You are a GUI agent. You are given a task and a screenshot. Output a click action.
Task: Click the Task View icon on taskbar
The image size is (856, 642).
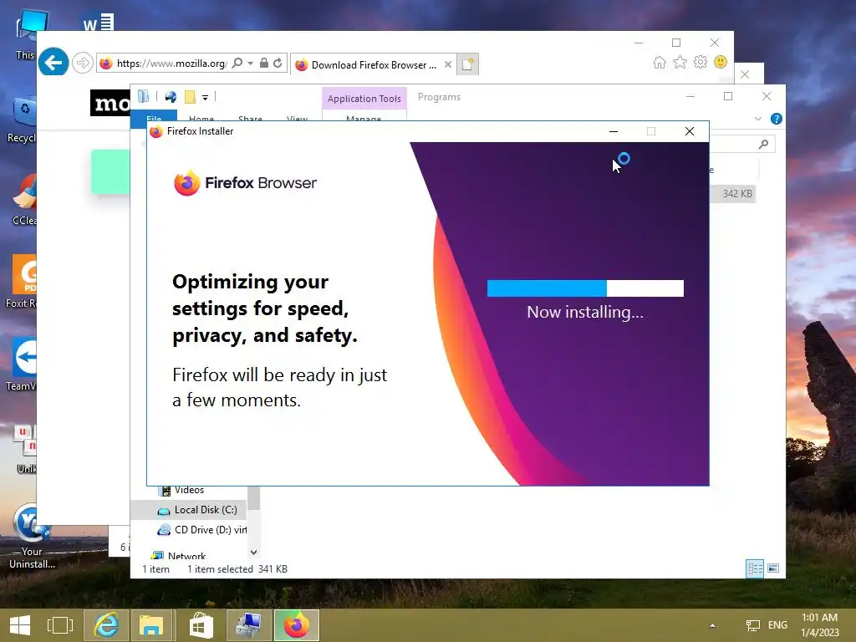point(60,625)
